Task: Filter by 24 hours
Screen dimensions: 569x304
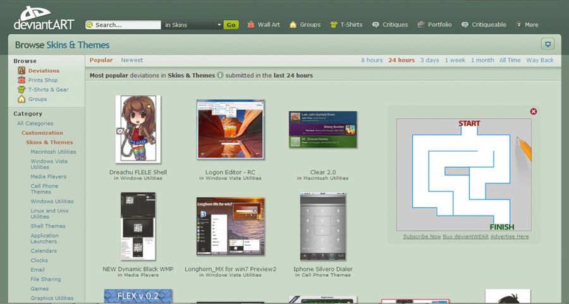Action: [401, 60]
